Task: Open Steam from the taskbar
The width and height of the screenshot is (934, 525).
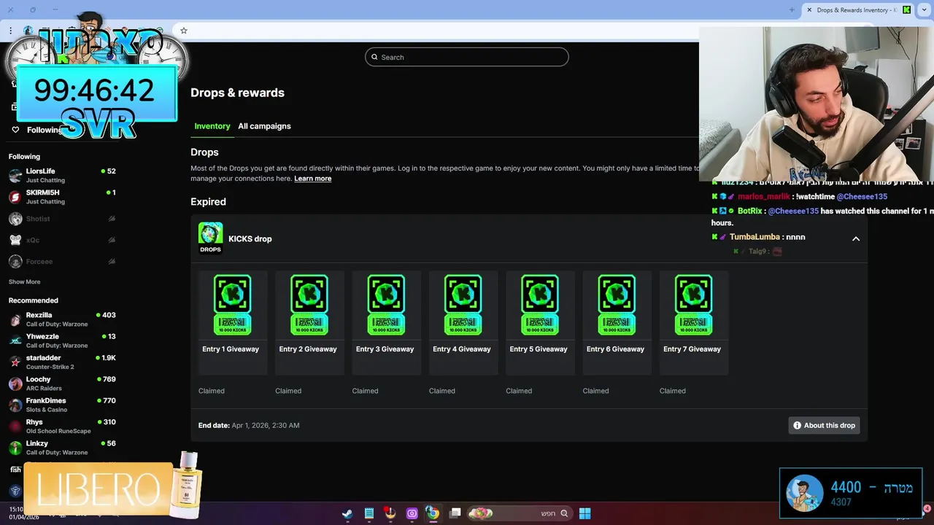Action: pyautogui.click(x=347, y=513)
